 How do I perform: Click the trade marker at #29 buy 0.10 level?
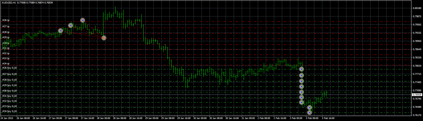click(301, 87)
